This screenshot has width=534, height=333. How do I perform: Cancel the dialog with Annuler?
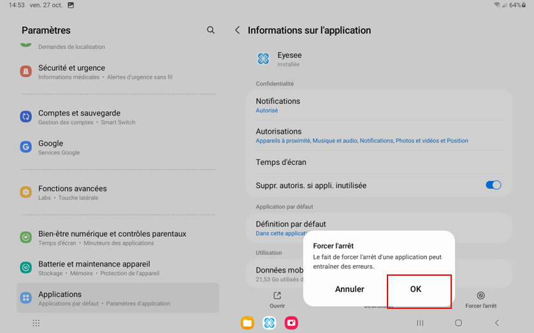[349, 289]
